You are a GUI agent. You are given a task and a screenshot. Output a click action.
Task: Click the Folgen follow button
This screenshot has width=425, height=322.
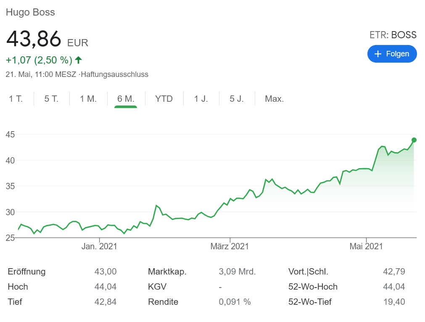pos(392,54)
